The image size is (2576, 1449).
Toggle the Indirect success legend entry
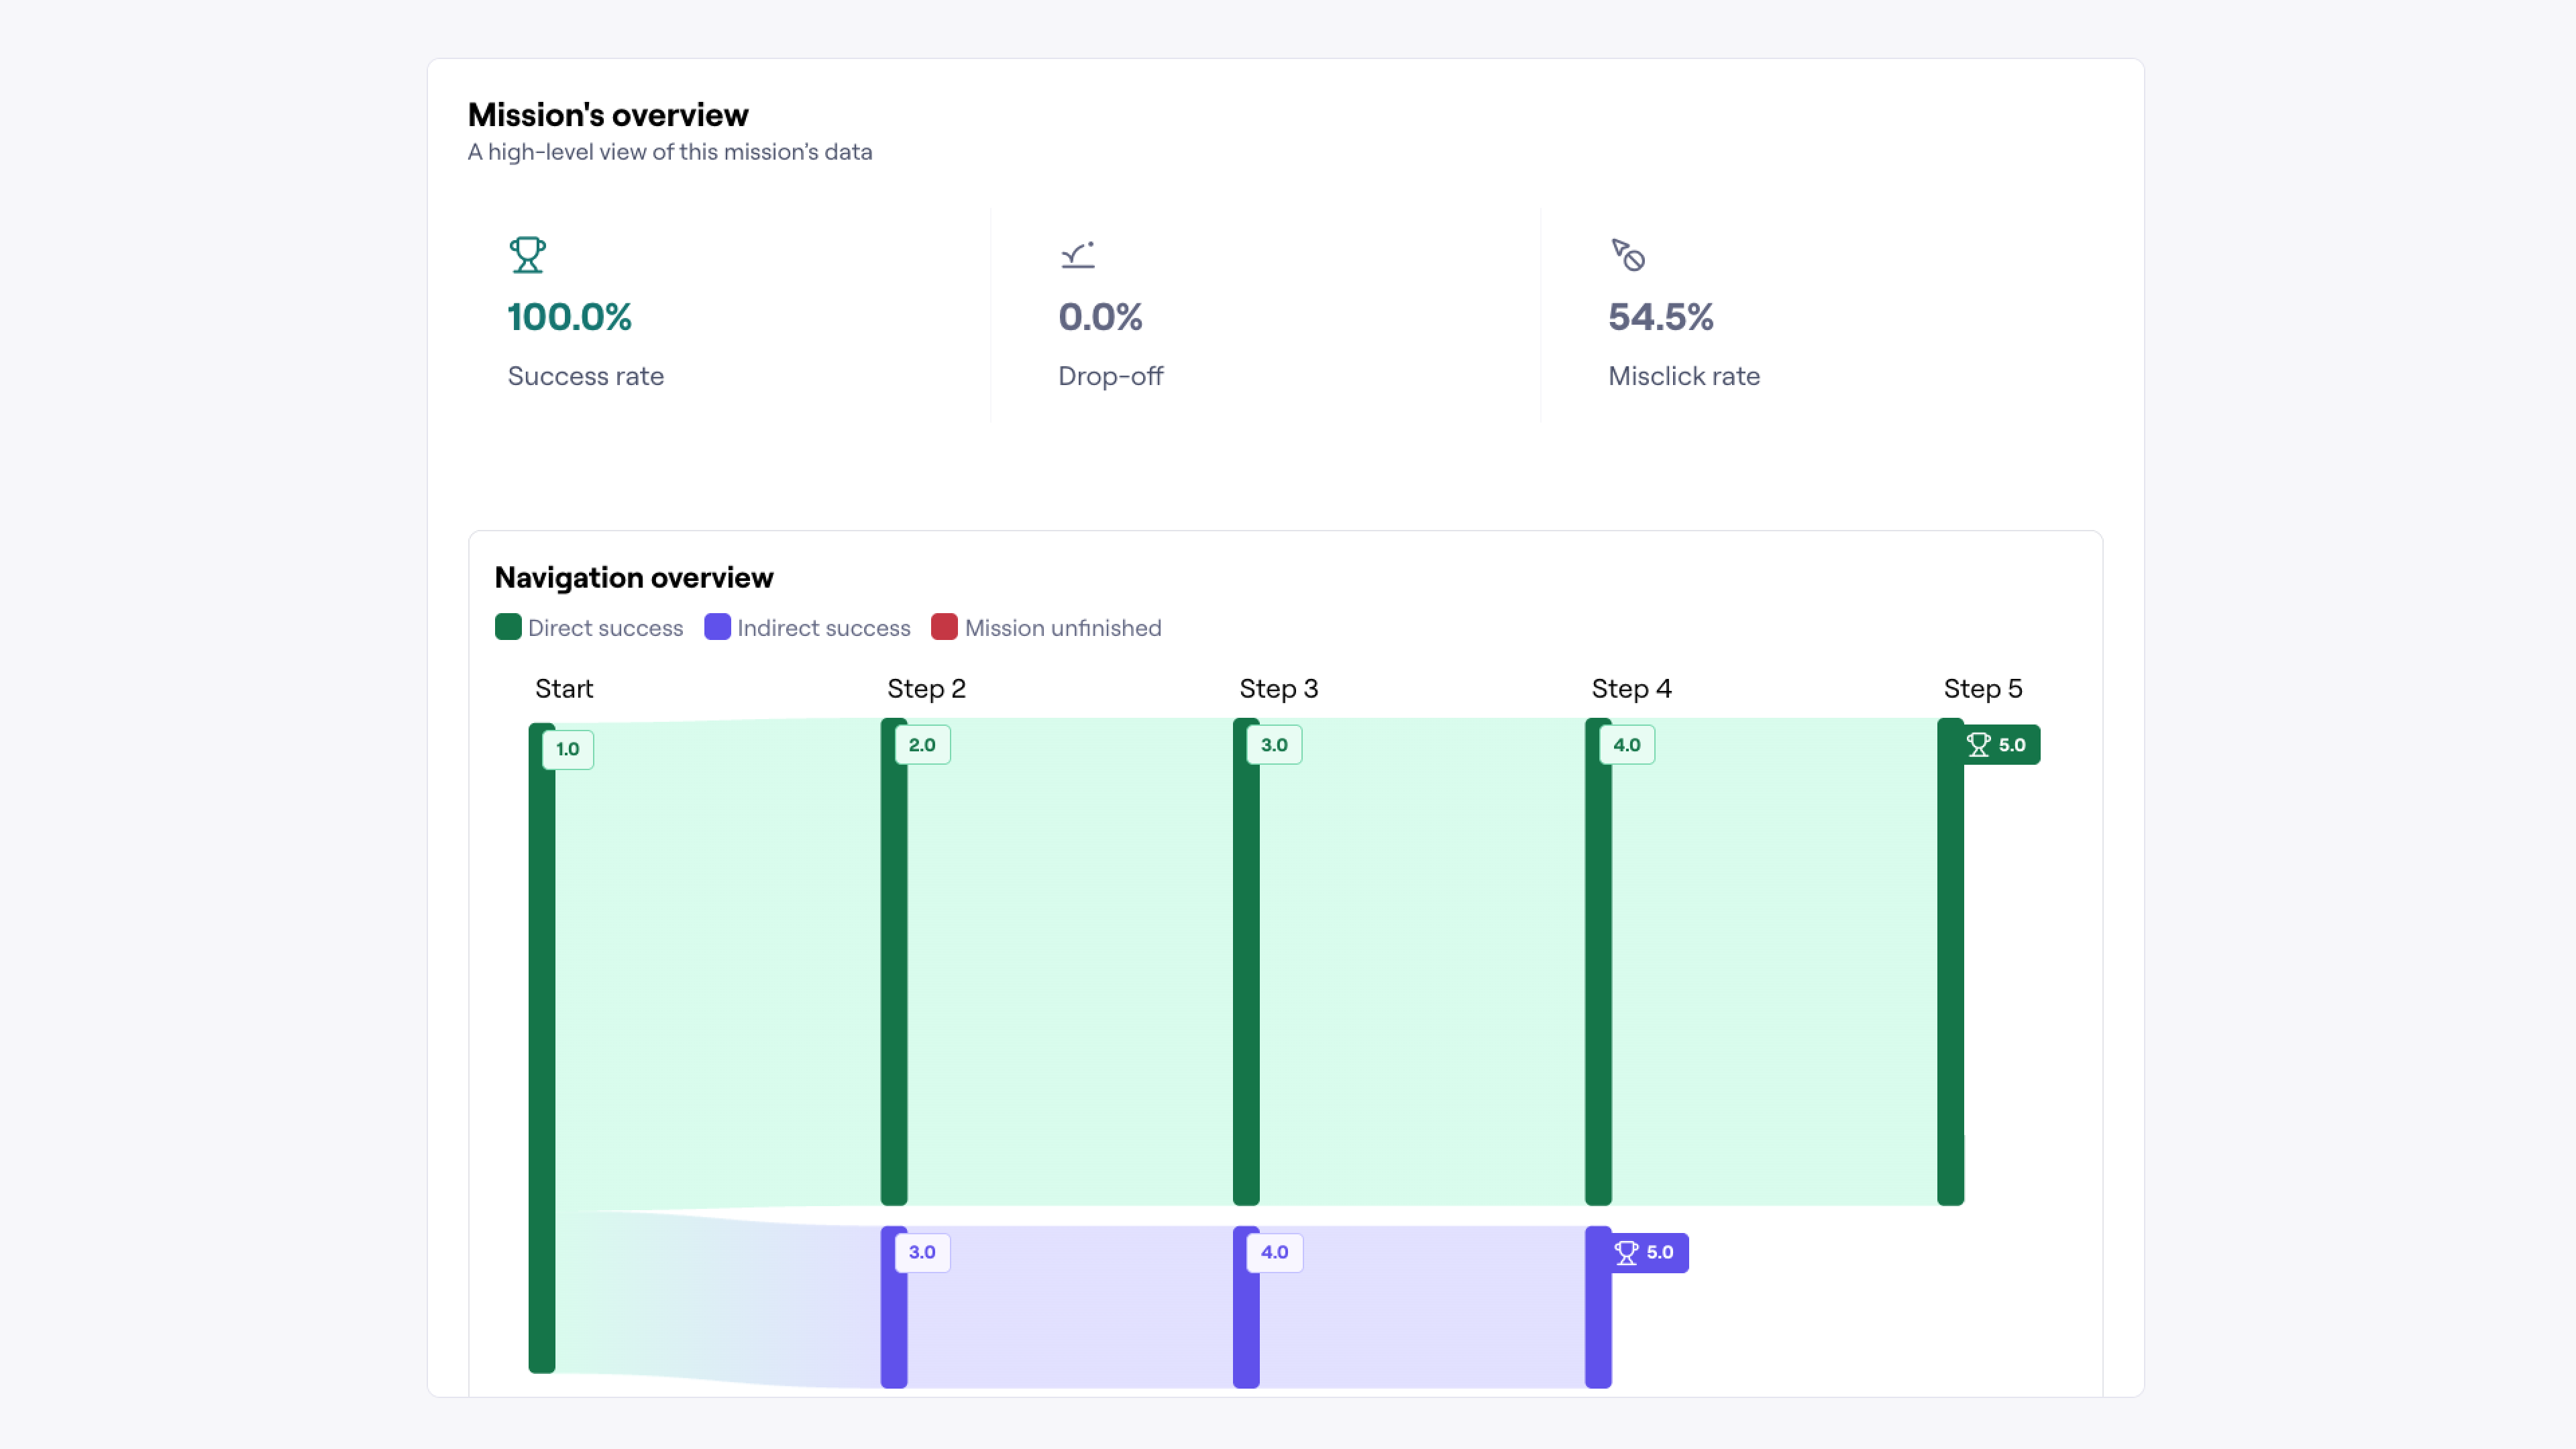click(x=807, y=628)
